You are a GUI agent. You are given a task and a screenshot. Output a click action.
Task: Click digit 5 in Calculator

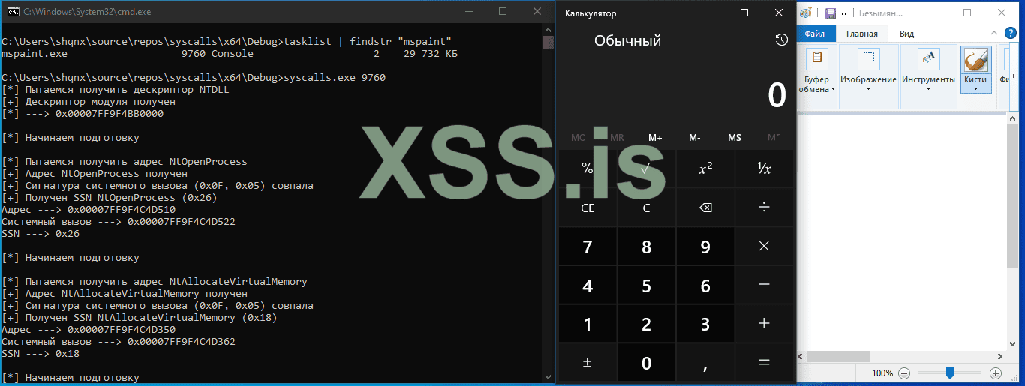click(646, 286)
